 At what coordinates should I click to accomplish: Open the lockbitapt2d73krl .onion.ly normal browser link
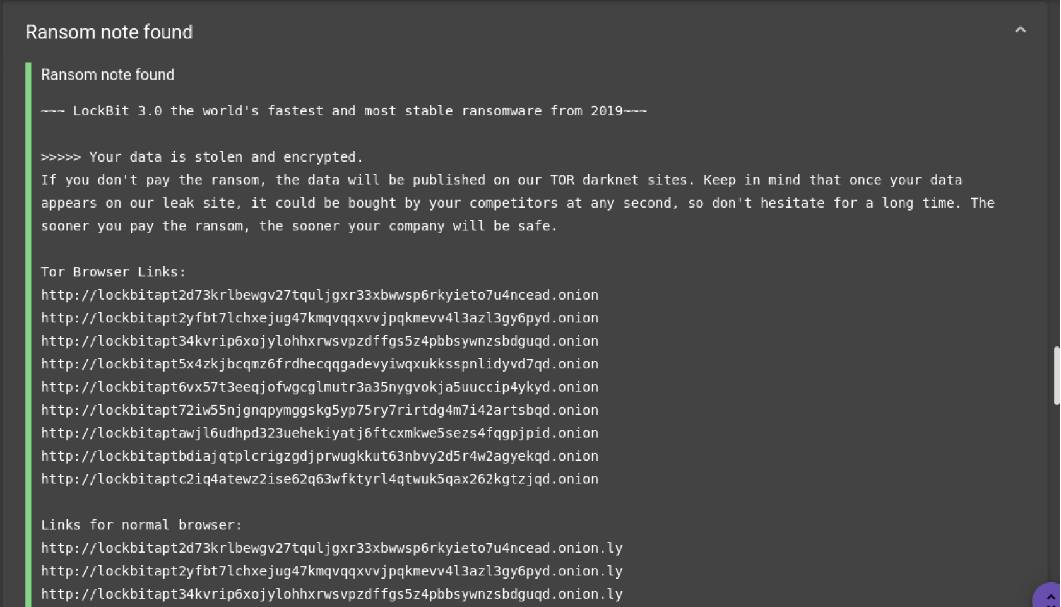[331, 548]
